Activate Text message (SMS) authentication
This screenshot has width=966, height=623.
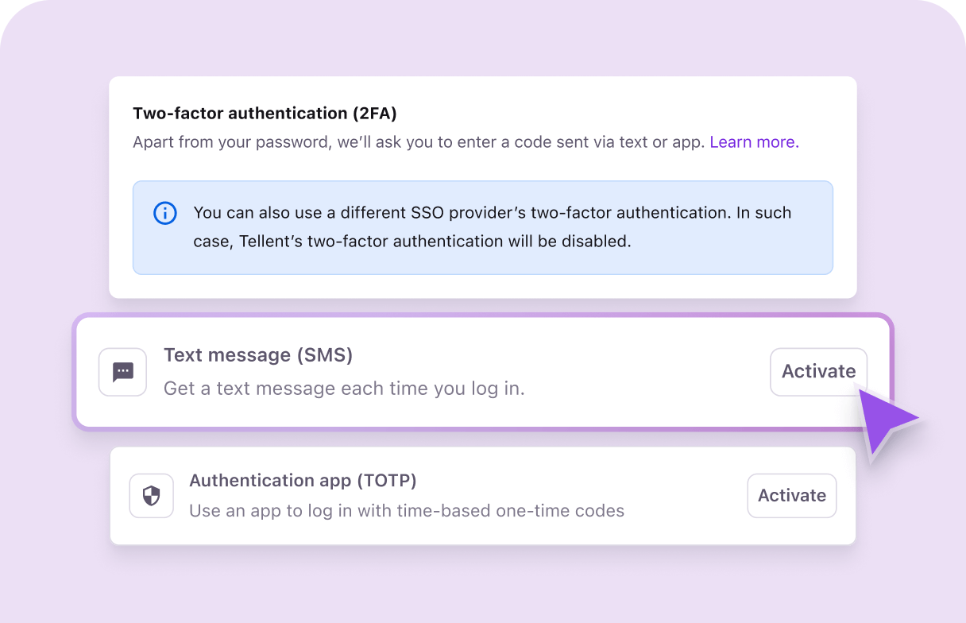[818, 372]
